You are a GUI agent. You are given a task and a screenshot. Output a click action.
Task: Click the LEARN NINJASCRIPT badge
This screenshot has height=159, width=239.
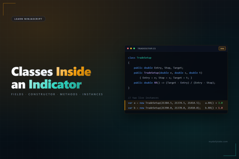click(28, 19)
